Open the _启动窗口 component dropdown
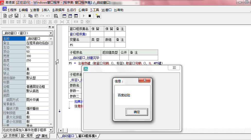Image resolution: width=251 pixels, height=140 pixels. pos(51,33)
